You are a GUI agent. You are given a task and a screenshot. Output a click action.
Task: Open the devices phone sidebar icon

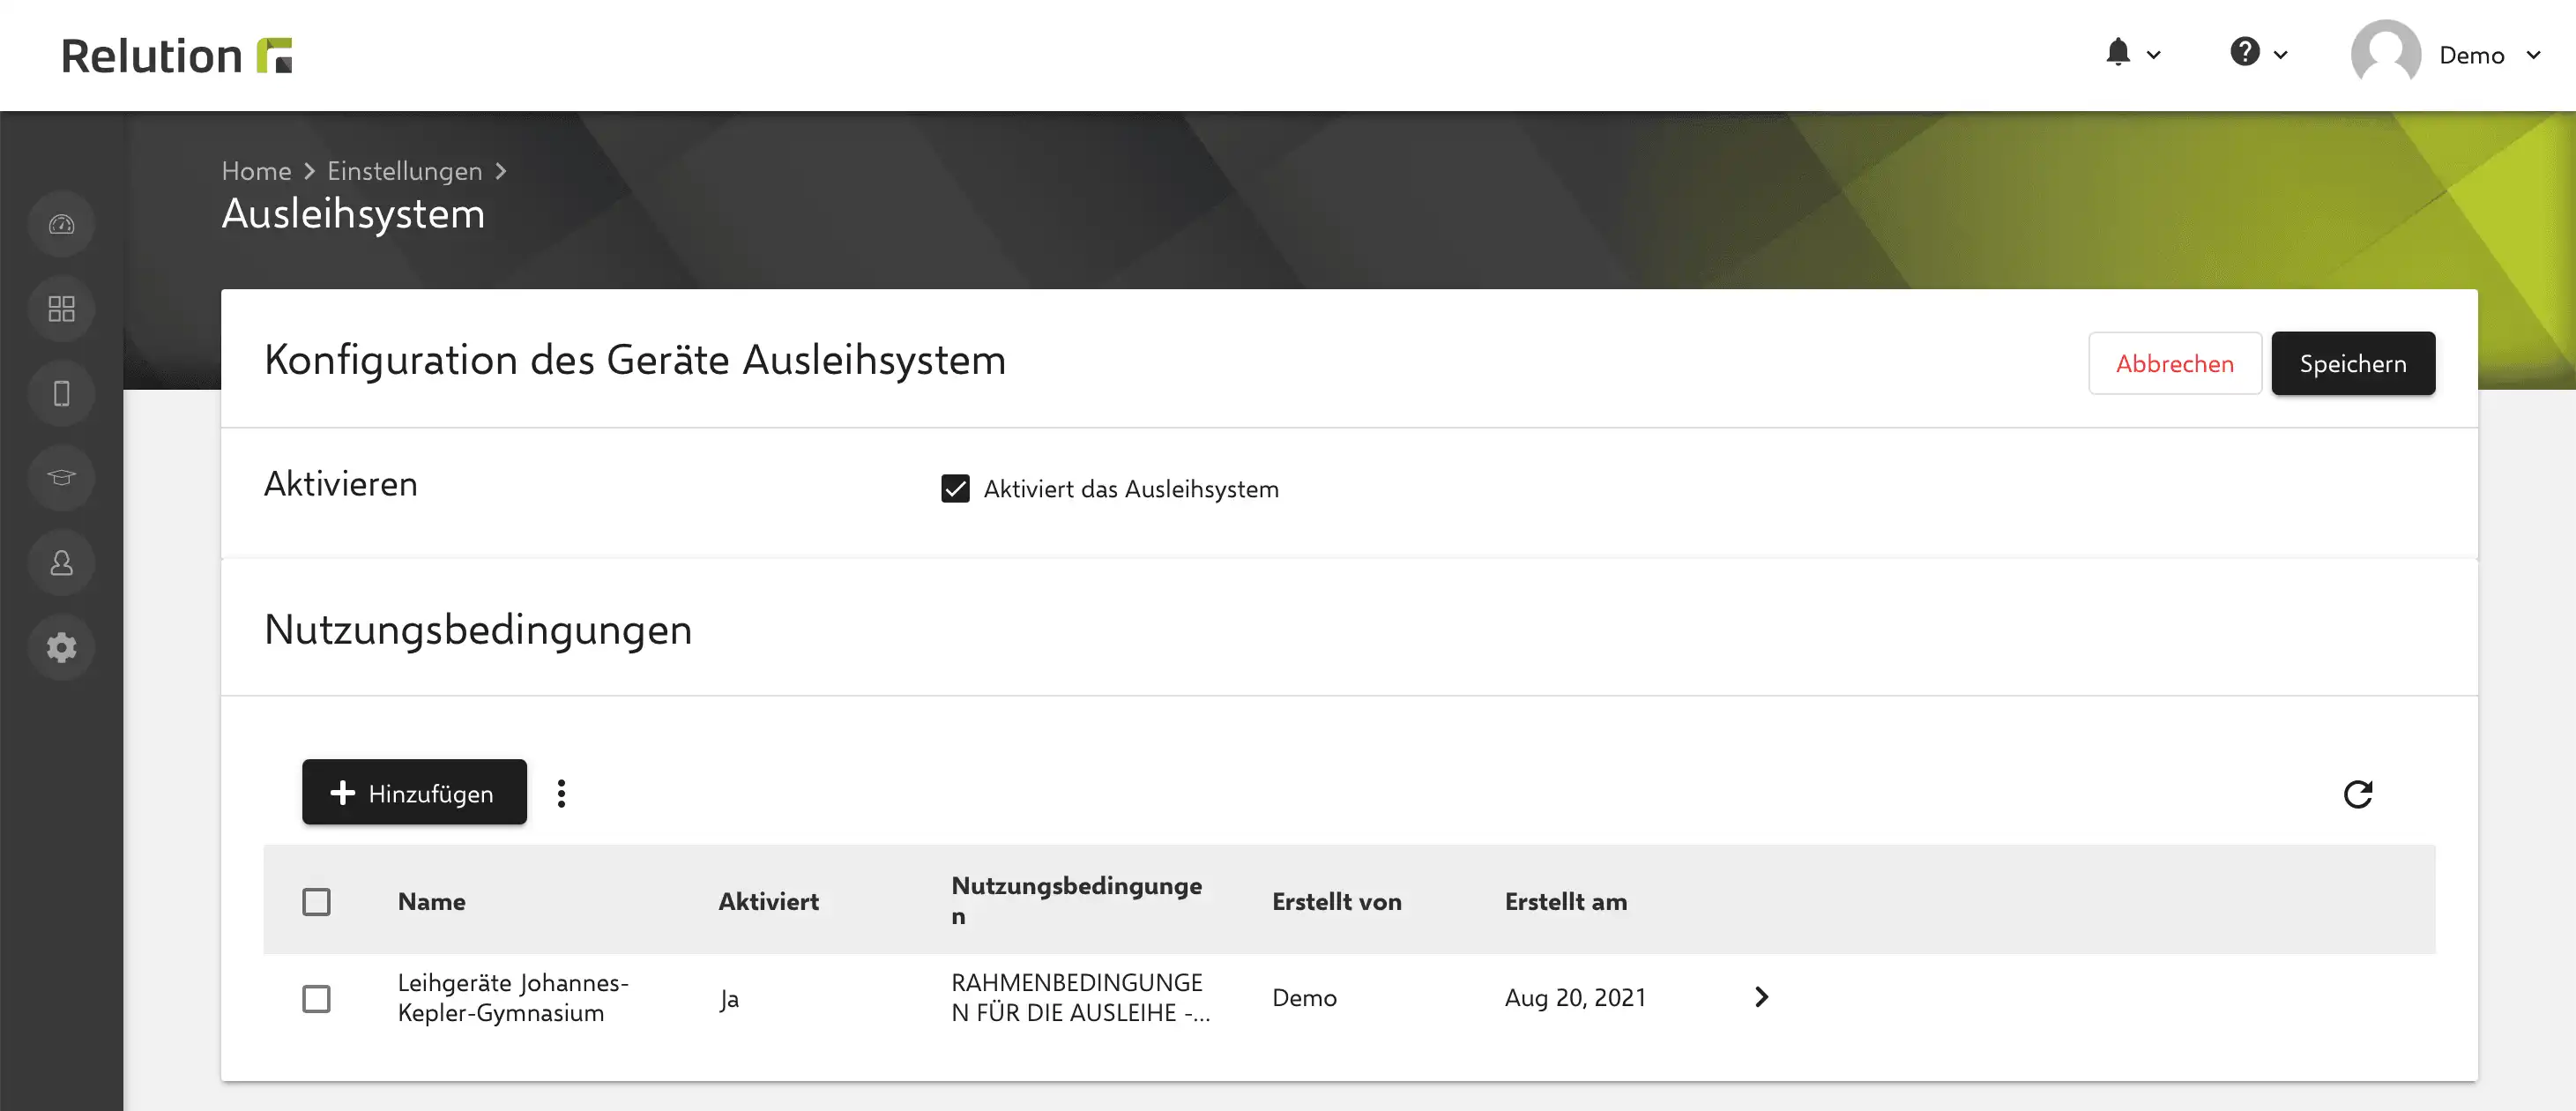tap(61, 394)
